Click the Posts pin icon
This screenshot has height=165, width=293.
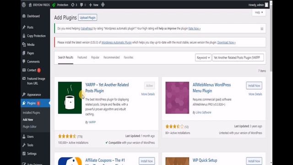[24, 27]
